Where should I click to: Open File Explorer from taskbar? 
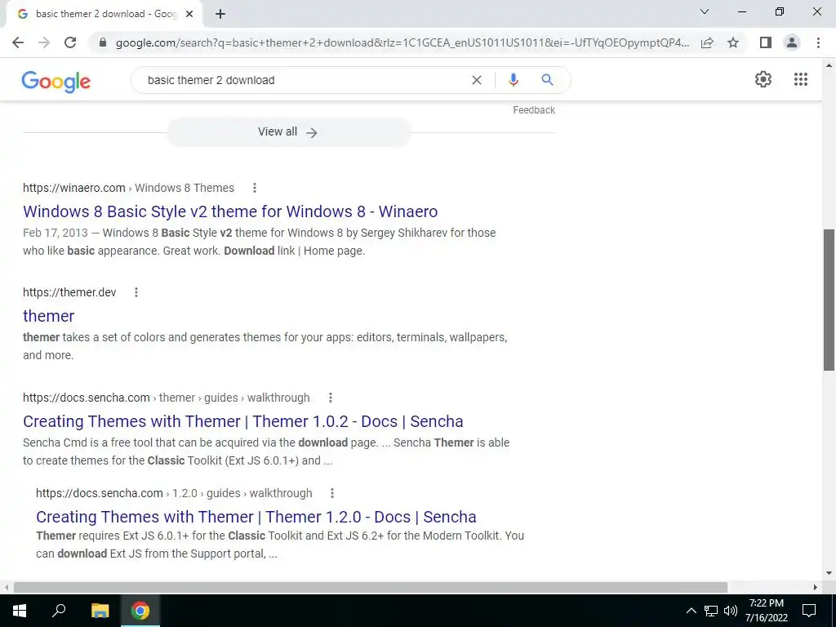(x=100, y=611)
